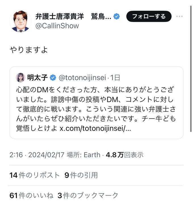Click the verified badge next to 明太子
This screenshot has width=193, height=203.
(53, 77)
